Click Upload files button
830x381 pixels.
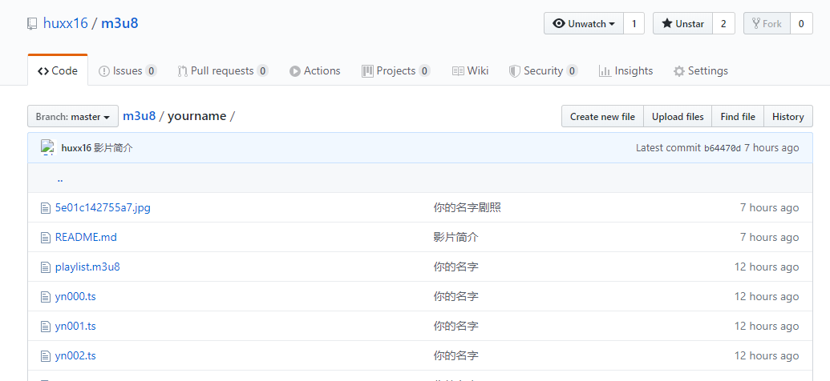678,116
